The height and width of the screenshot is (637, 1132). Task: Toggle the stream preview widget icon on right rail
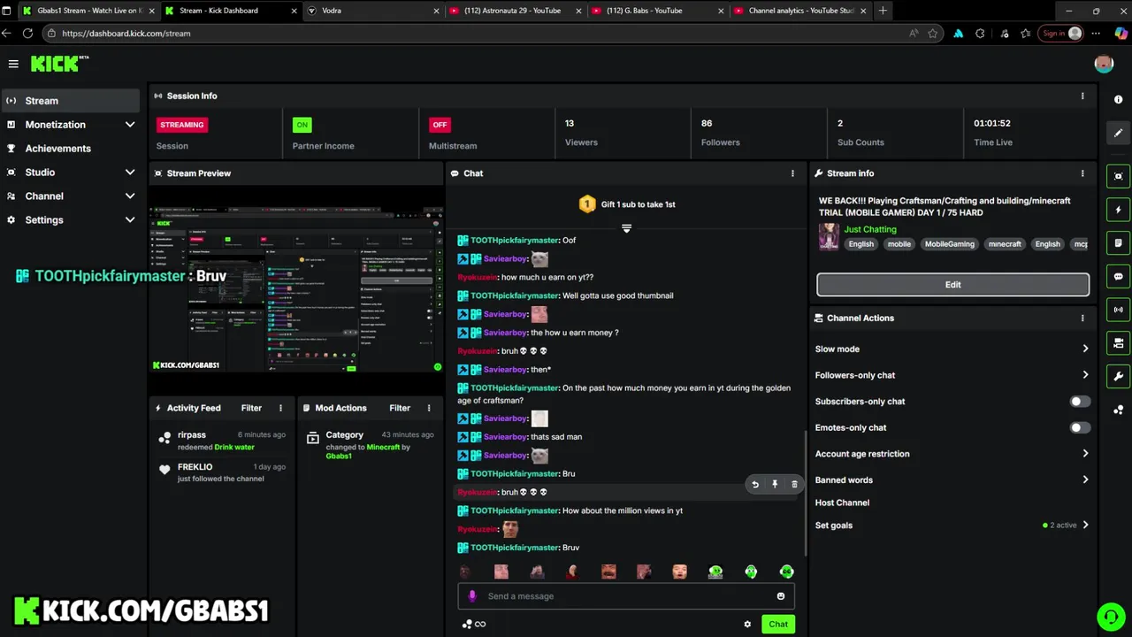(1119, 176)
